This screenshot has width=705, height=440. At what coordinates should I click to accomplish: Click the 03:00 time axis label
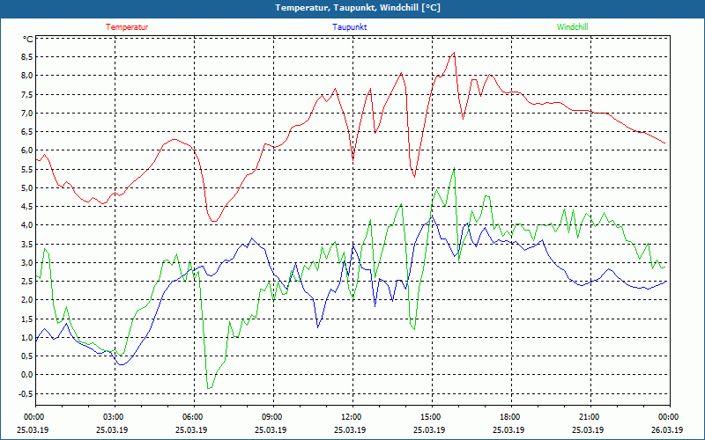click(115, 416)
